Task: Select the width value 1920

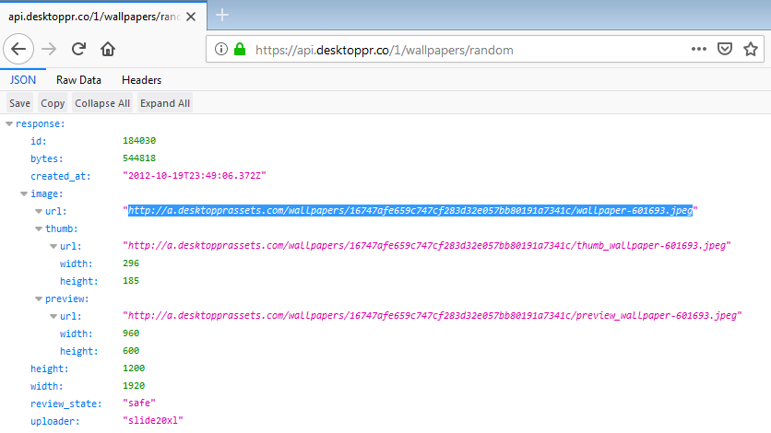Action: tap(134, 386)
